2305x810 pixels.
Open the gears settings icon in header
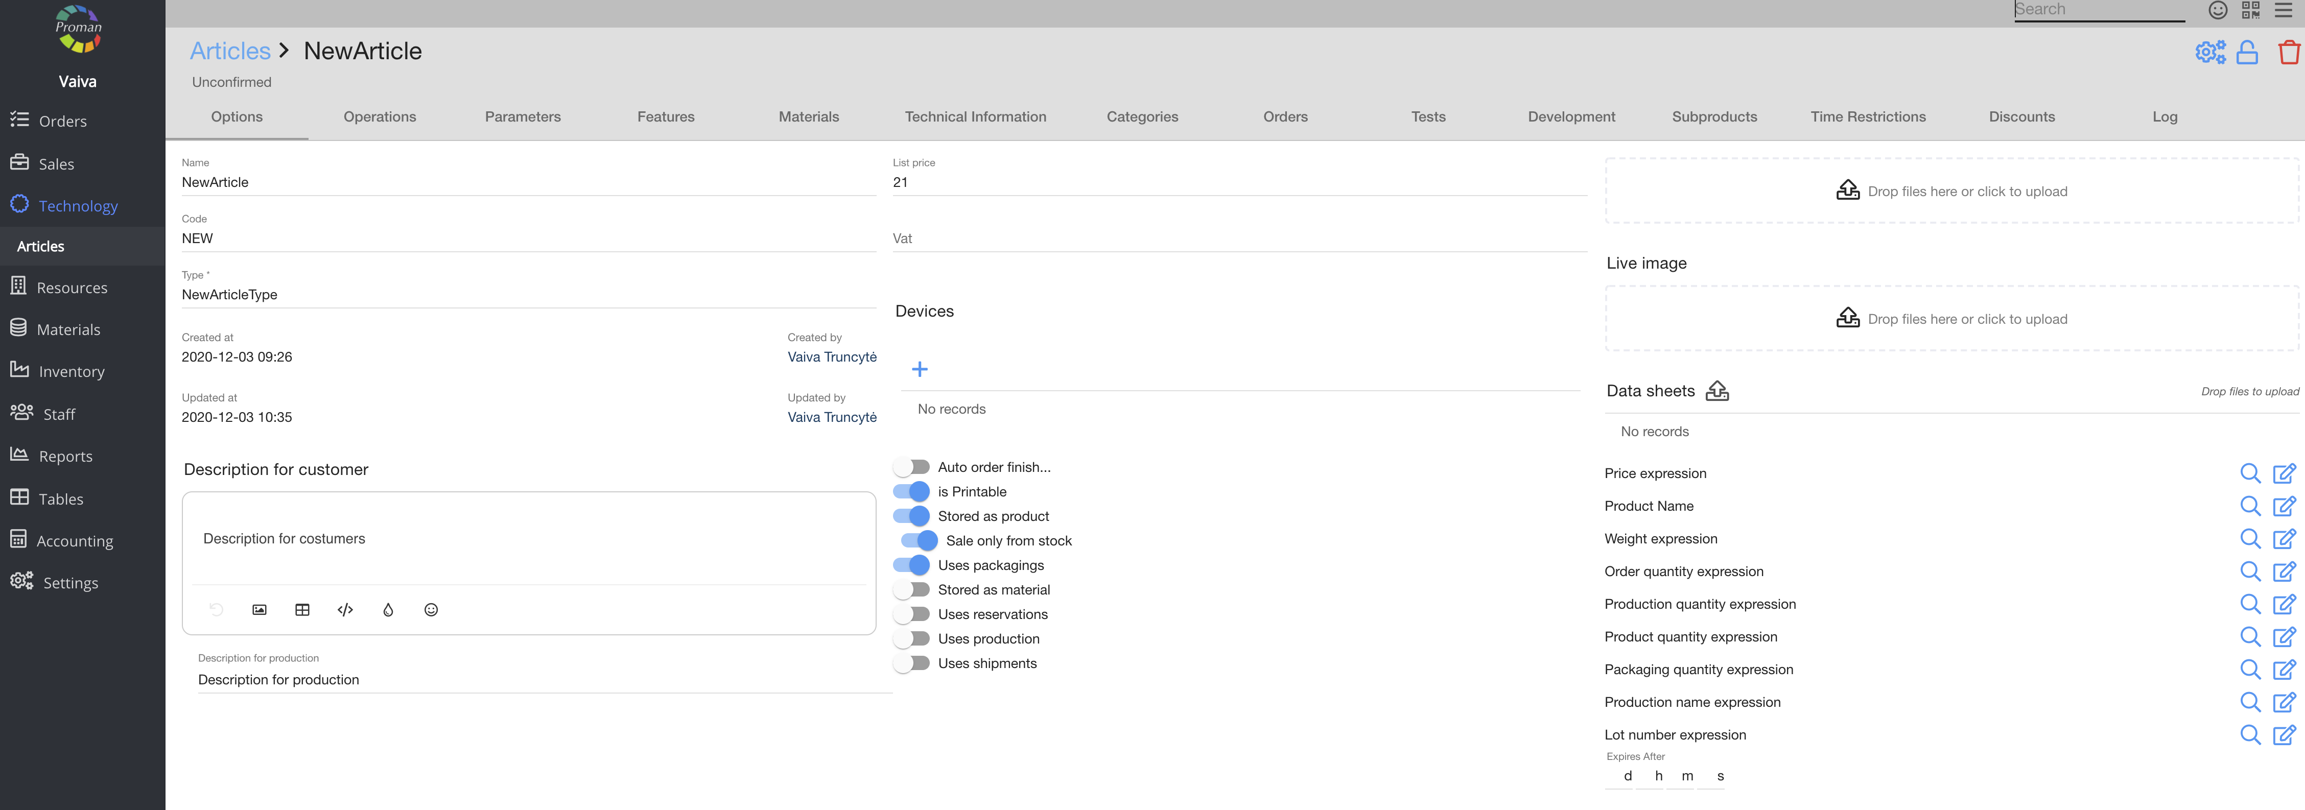(2209, 53)
